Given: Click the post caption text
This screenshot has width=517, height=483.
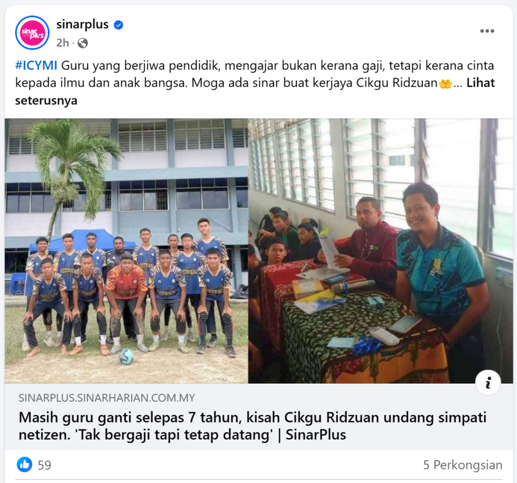Looking at the screenshot, I should point(255,83).
